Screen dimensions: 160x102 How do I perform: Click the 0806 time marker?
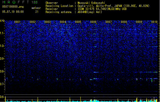click(x=93, y=22)
